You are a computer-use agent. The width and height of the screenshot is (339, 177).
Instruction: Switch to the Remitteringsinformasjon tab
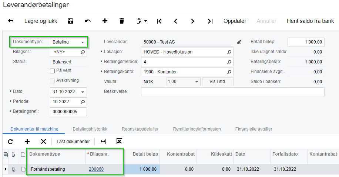point(197,129)
